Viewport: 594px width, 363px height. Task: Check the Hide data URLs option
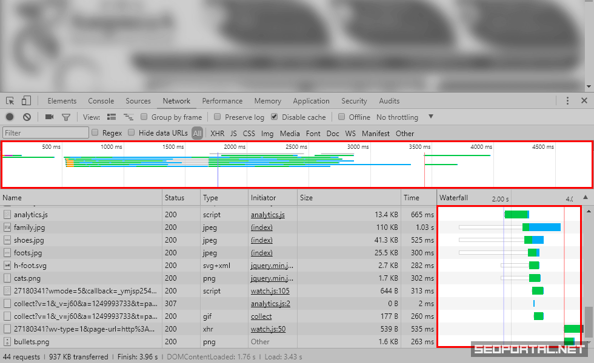pyautogui.click(x=131, y=133)
